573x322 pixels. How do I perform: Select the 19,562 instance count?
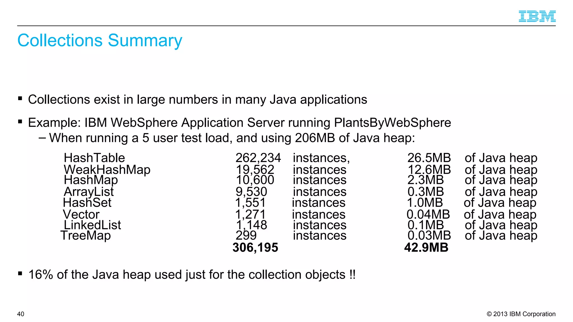click(255, 170)
